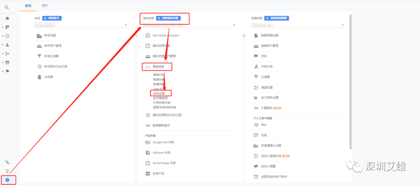Open the 计算指标 测试版 link
Screen dimensions: 420x185
pos(271,108)
